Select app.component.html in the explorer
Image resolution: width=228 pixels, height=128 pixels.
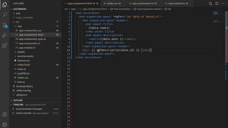(31, 35)
